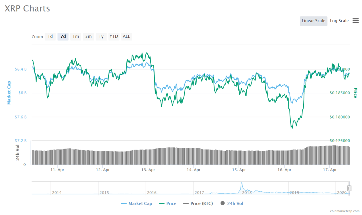
Task: Click the green Price axis title
Action: point(355,93)
